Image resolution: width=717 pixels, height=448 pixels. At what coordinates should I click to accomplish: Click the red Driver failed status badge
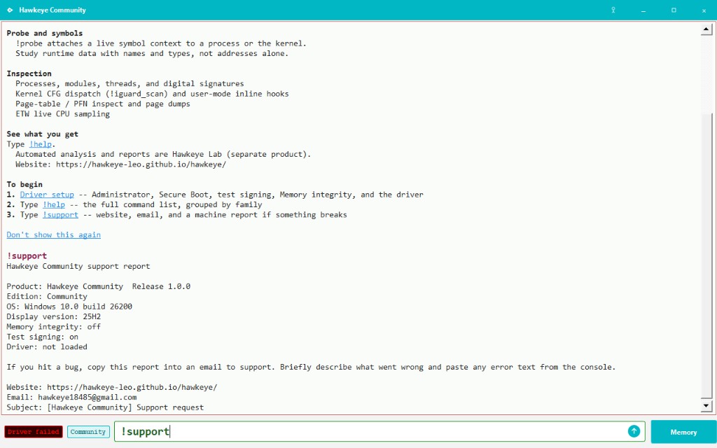[x=34, y=431]
